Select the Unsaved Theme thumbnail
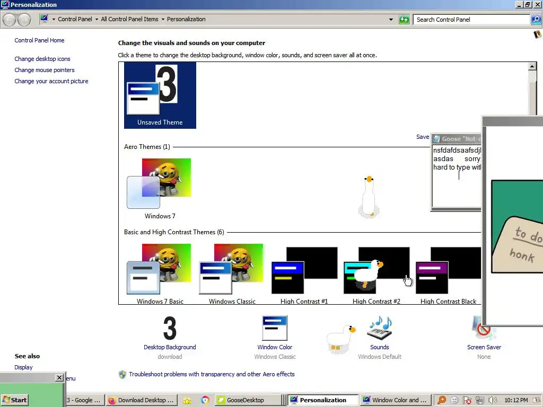Viewport: 543px width, 407px height. 160,95
